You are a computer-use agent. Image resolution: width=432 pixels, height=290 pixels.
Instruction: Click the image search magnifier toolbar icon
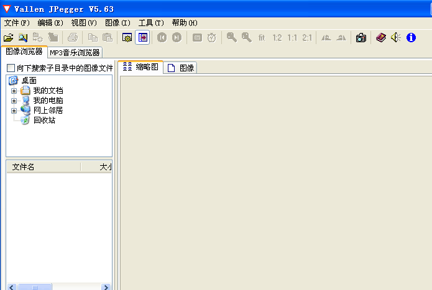[23, 38]
